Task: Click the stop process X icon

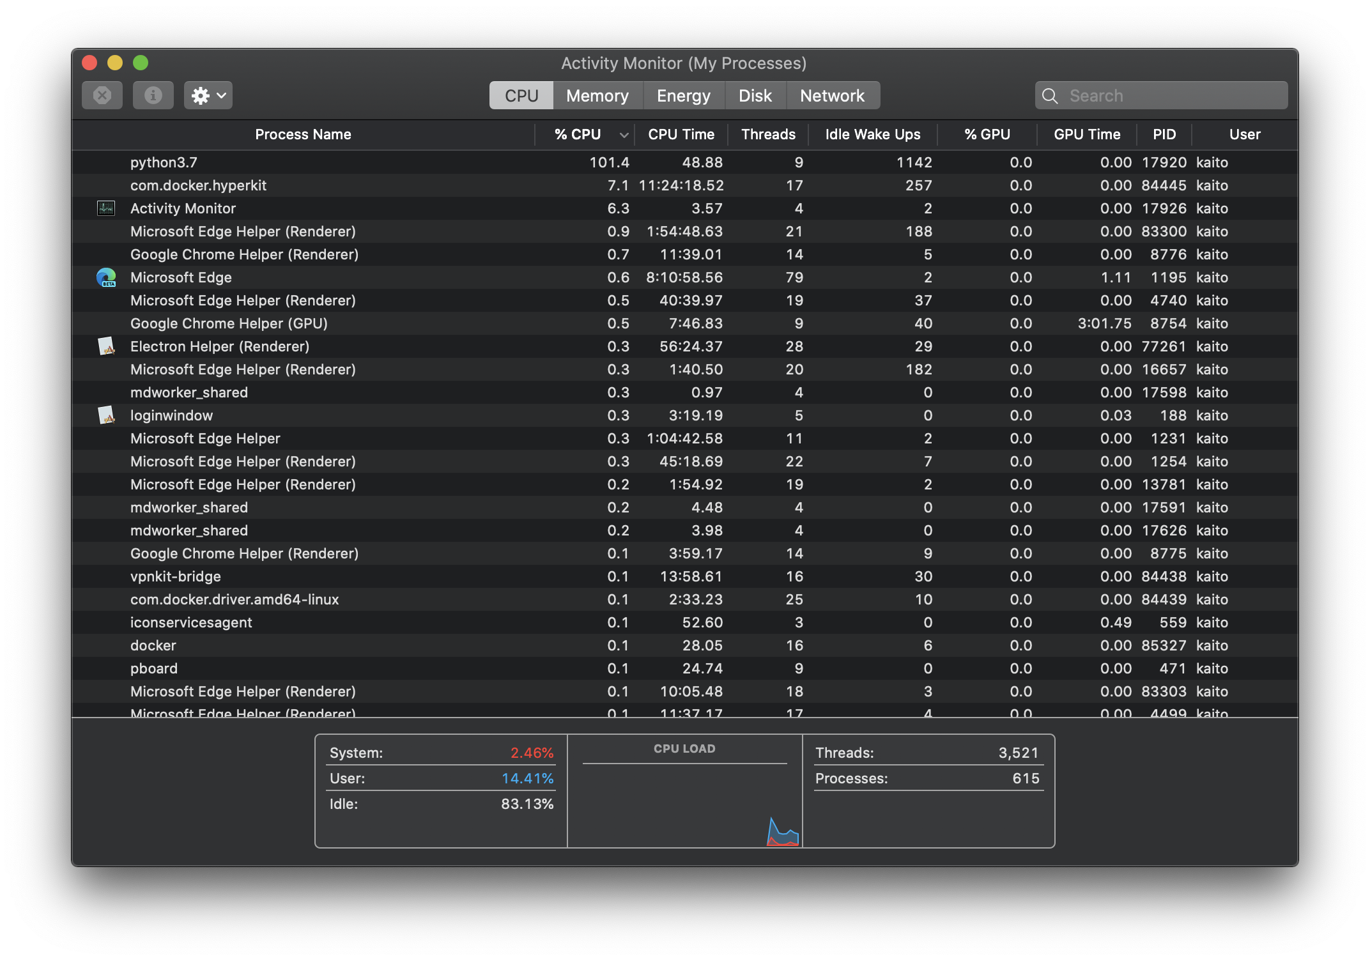Action: pos(102,96)
